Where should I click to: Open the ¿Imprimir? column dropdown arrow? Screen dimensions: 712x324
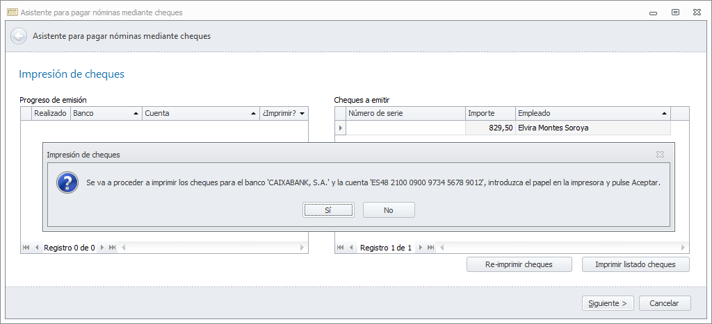point(302,114)
